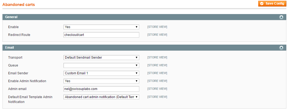Open the Default Email Template Admin Notification dropdown
Viewport: 288px width, 110px height.
(x=101, y=97)
